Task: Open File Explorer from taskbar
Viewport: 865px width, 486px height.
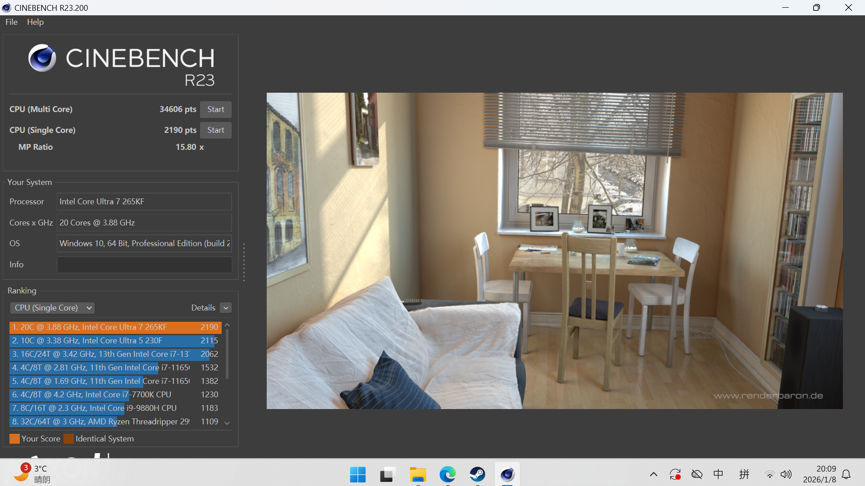Action: [x=418, y=474]
